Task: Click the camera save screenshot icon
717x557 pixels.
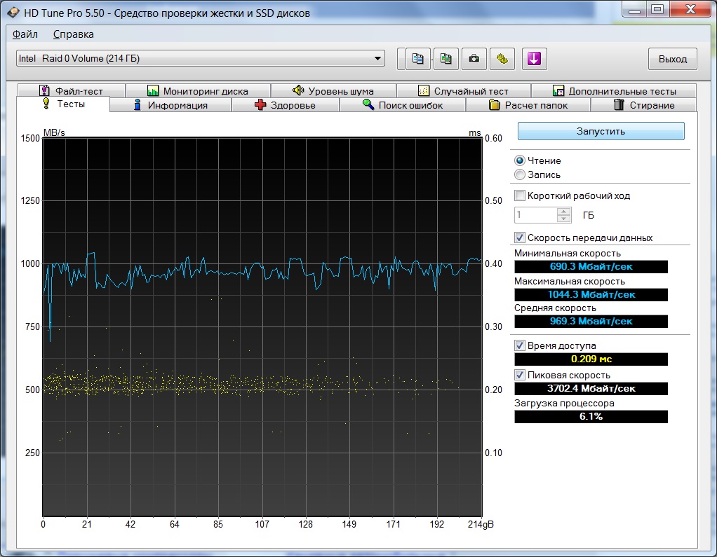Action: click(x=474, y=59)
